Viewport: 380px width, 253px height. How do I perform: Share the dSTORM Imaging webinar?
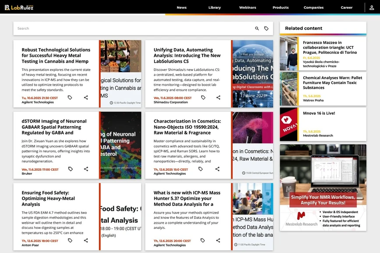coord(86,169)
